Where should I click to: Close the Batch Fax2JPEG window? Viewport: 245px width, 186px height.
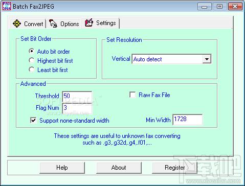click(235, 7)
